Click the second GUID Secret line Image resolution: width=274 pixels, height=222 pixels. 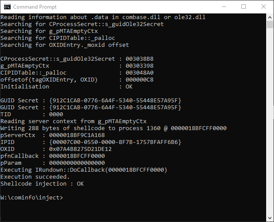[x=91, y=108]
